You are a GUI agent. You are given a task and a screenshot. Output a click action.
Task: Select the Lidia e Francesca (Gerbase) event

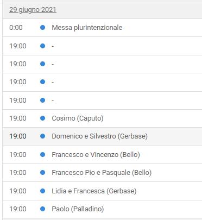coord(94,191)
